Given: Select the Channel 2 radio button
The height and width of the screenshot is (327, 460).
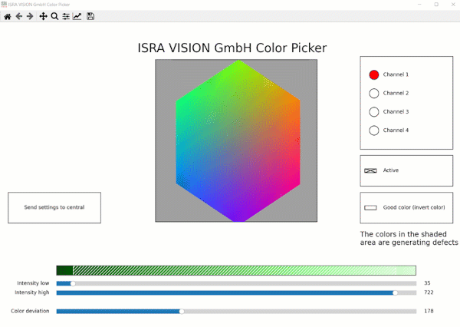Looking at the screenshot, I should coord(374,93).
